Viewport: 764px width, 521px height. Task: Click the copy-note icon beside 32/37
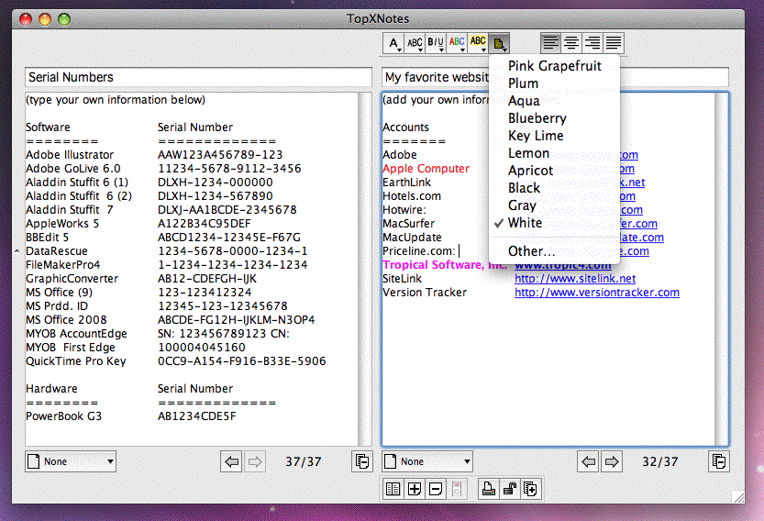click(719, 461)
